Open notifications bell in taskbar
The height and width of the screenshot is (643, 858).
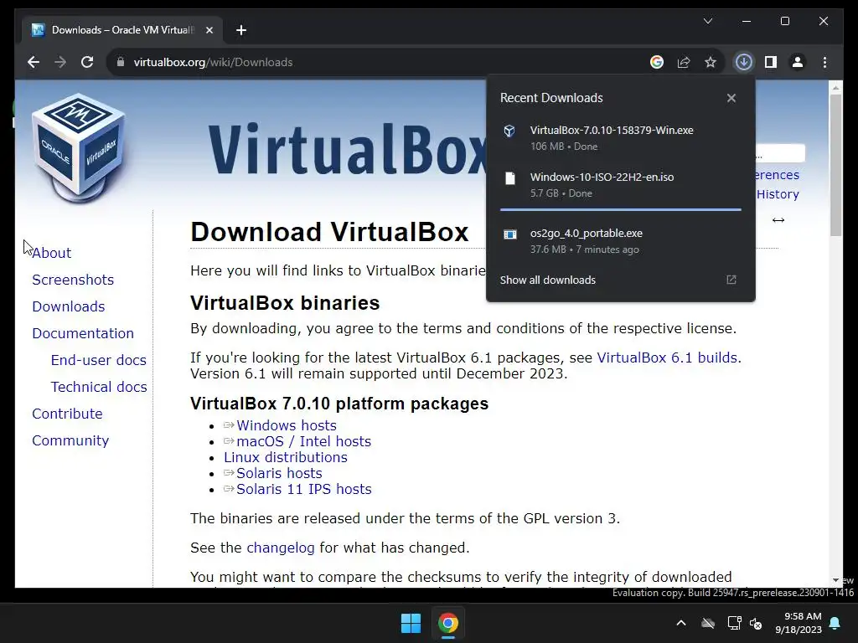835,623
